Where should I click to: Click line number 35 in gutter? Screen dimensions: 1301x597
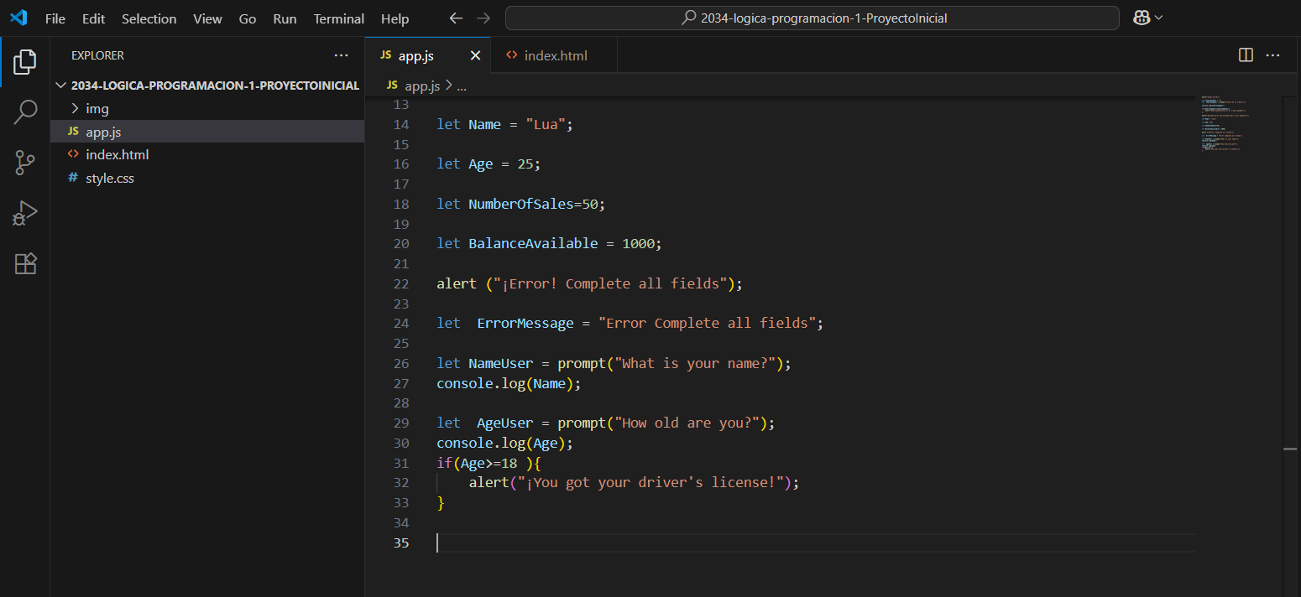pyautogui.click(x=400, y=542)
